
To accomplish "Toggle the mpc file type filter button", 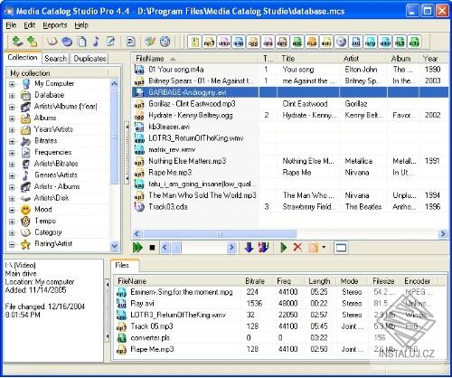I will click(x=282, y=42).
